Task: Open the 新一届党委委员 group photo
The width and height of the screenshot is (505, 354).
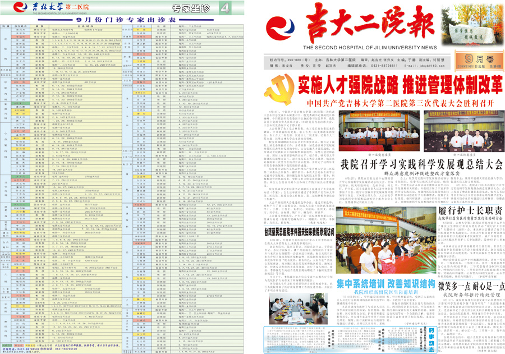Action: click(379, 131)
